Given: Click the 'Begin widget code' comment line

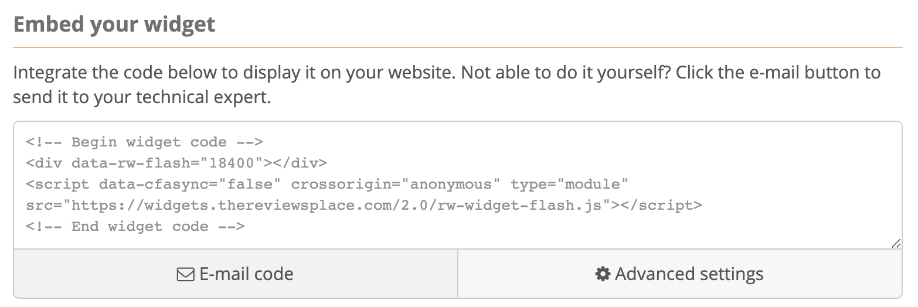Looking at the screenshot, I should point(144,142).
